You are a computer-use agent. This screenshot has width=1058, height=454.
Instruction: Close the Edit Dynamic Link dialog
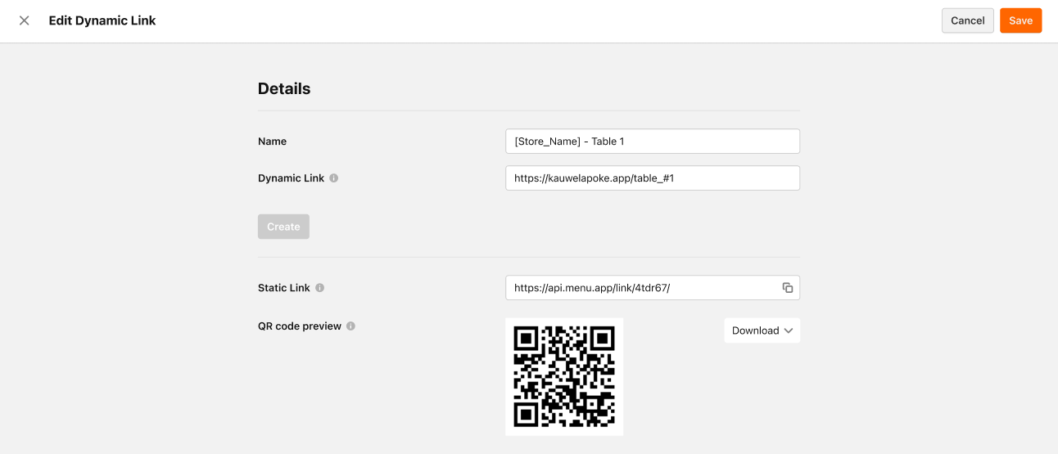coord(25,20)
